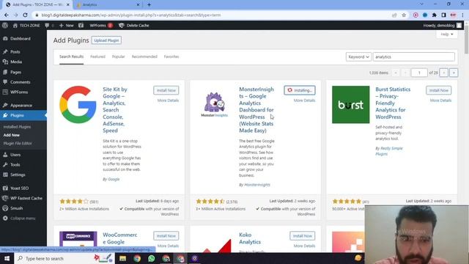Switch to Search Results tab
The height and width of the screenshot is (264, 469).
point(71,56)
